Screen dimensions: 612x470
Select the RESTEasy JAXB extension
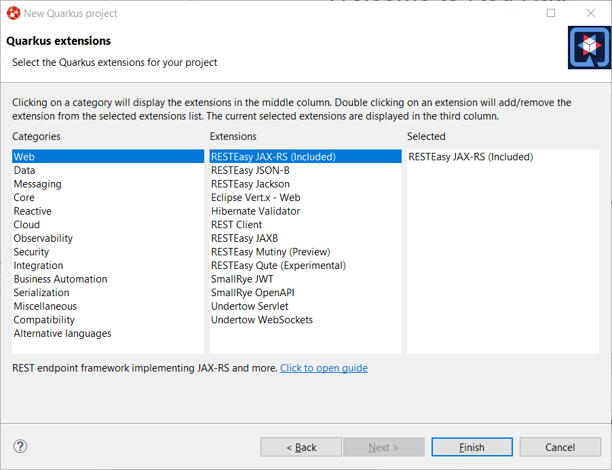coord(305,238)
